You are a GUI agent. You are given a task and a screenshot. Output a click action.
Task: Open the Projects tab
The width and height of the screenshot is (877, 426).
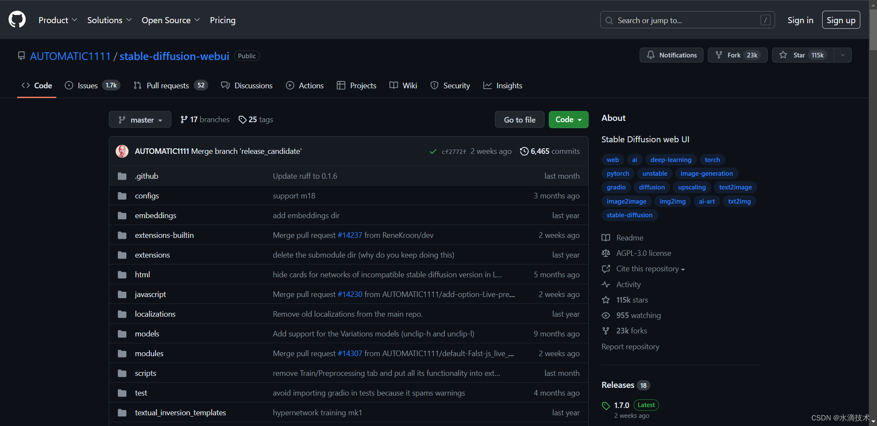click(x=356, y=86)
